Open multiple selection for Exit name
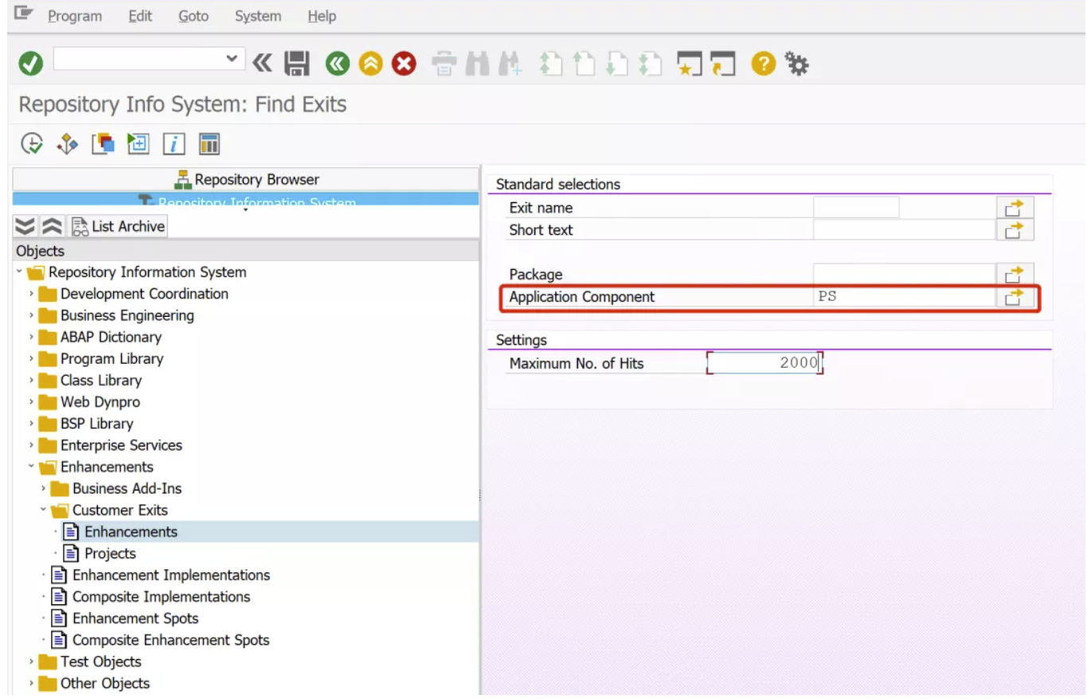 coord(1015,208)
